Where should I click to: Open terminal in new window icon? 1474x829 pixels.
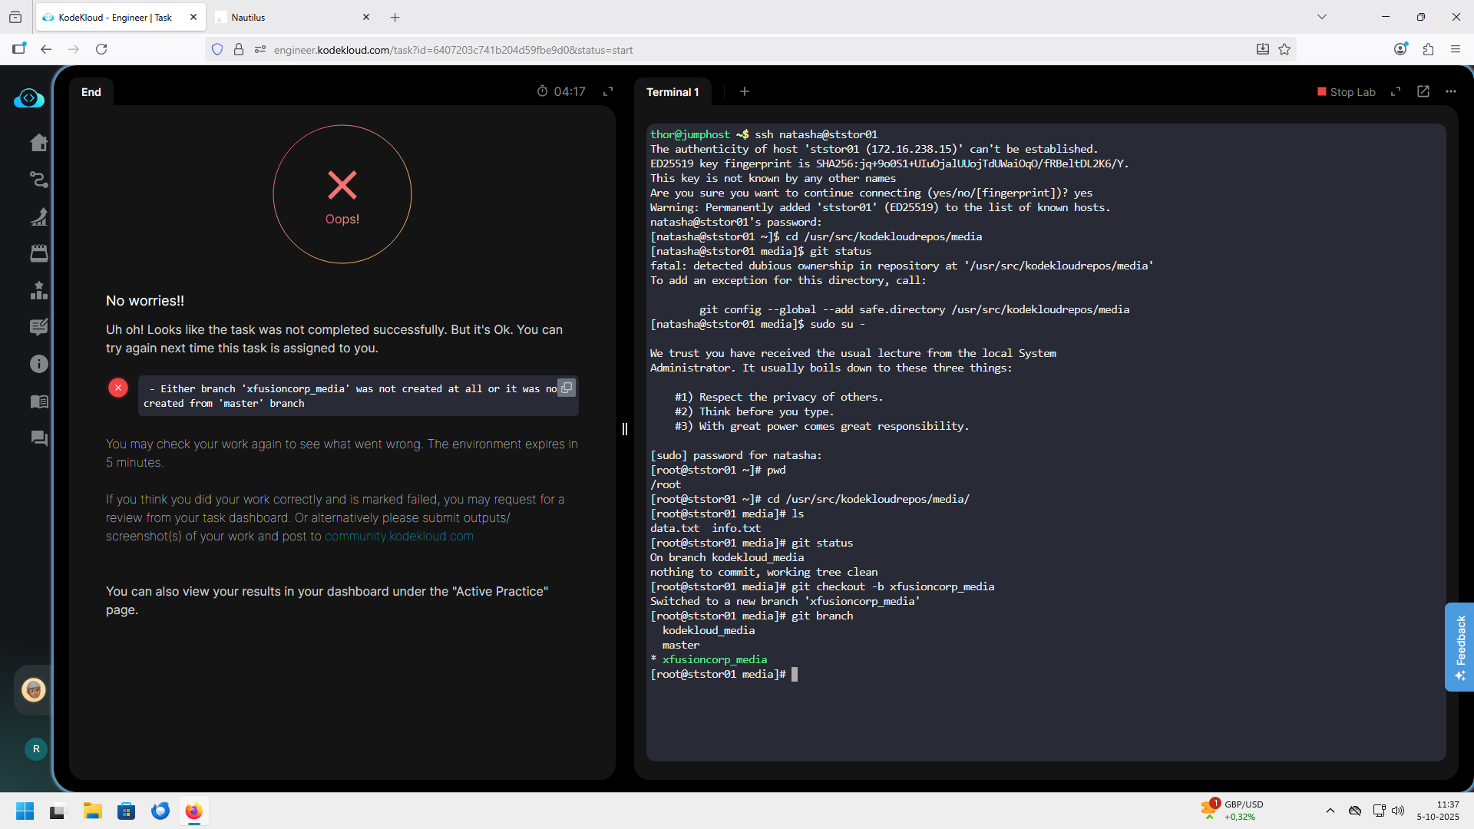point(1423,91)
